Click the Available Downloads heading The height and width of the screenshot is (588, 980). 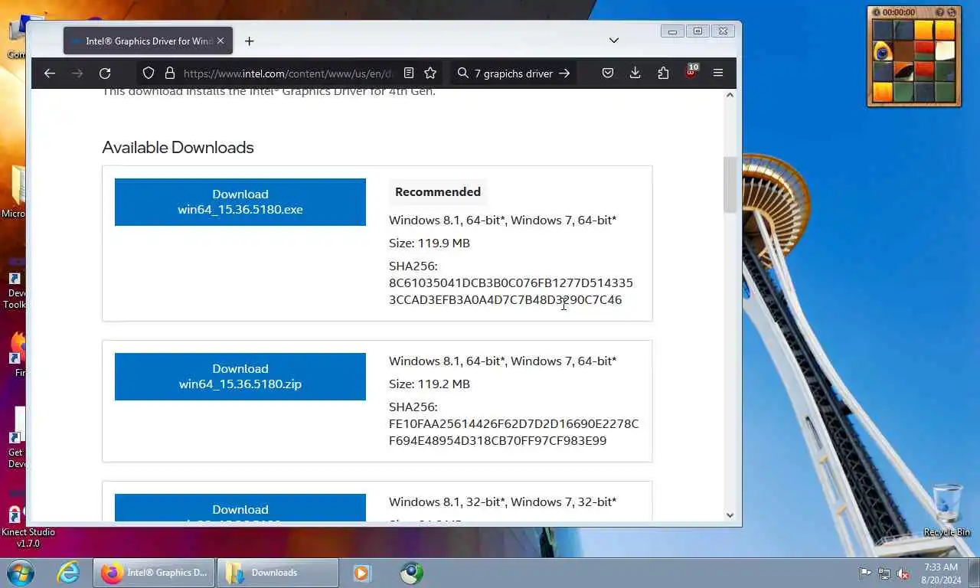[x=178, y=147]
